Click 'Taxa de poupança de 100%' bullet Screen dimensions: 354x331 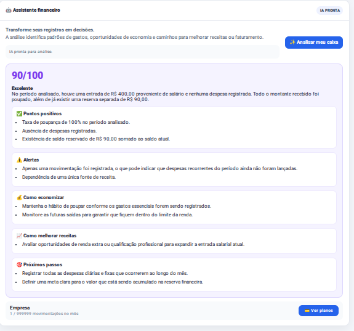(76, 122)
